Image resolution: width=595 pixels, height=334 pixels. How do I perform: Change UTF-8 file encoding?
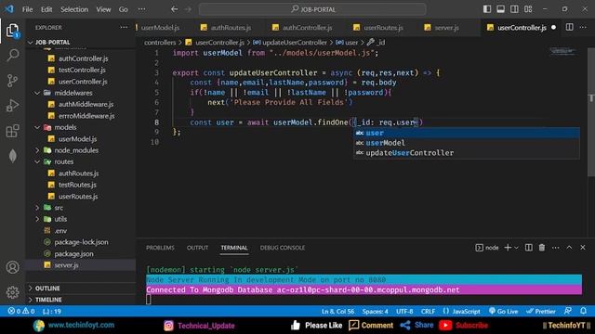[x=404, y=312]
